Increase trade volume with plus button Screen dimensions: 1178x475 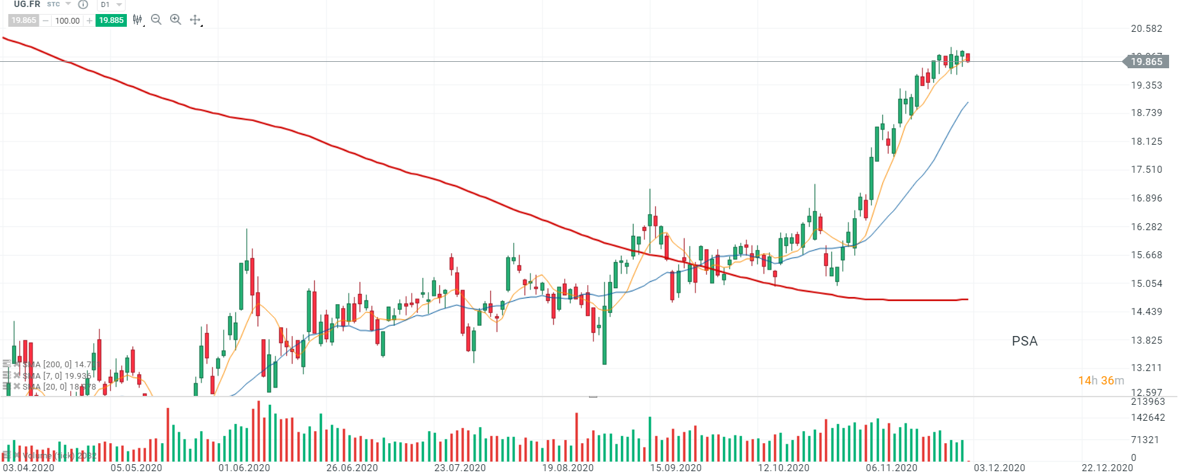(x=89, y=20)
